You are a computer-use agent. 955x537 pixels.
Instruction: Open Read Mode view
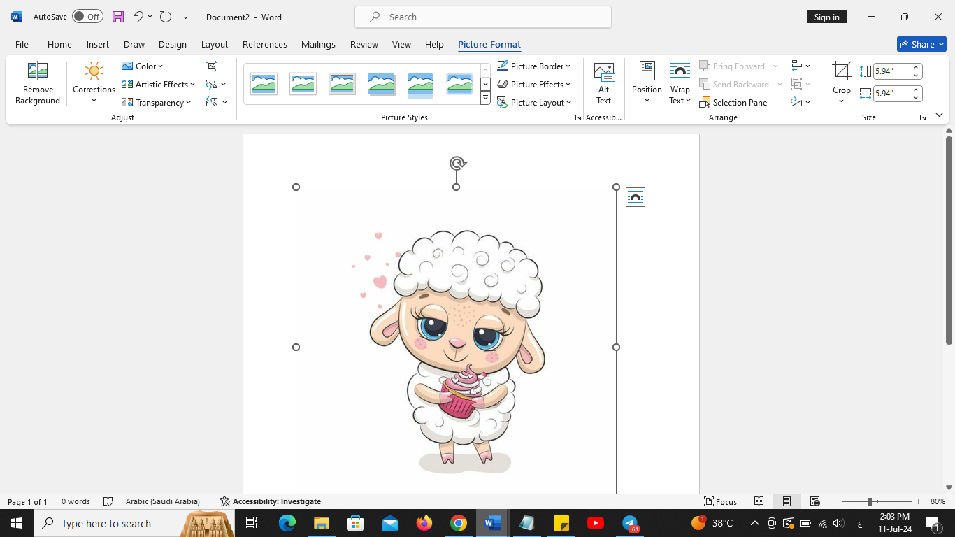tap(759, 501)
